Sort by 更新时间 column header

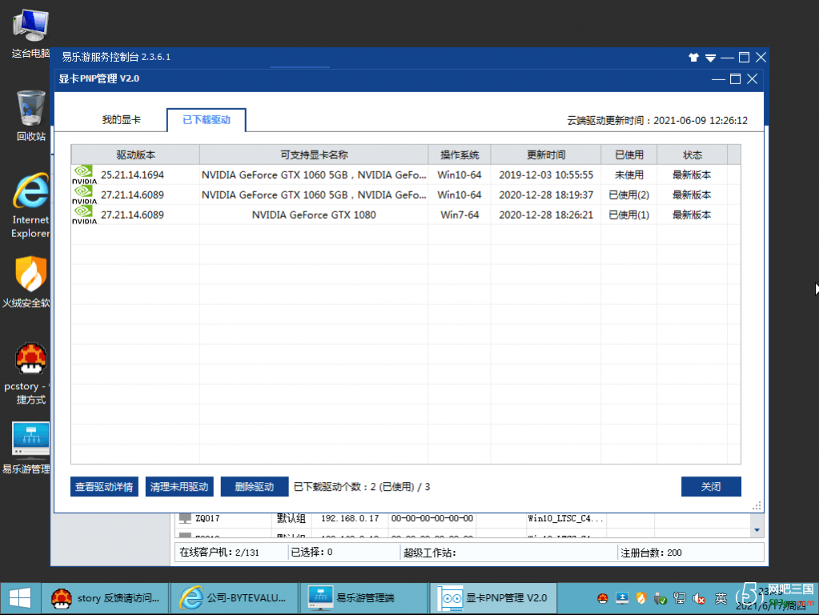point(546,155)
